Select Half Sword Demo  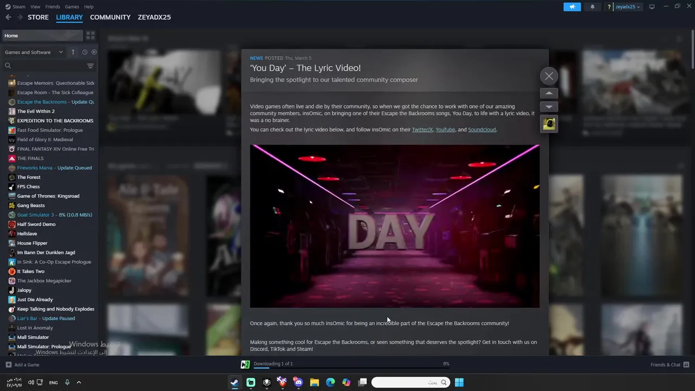tap(36, 224)
